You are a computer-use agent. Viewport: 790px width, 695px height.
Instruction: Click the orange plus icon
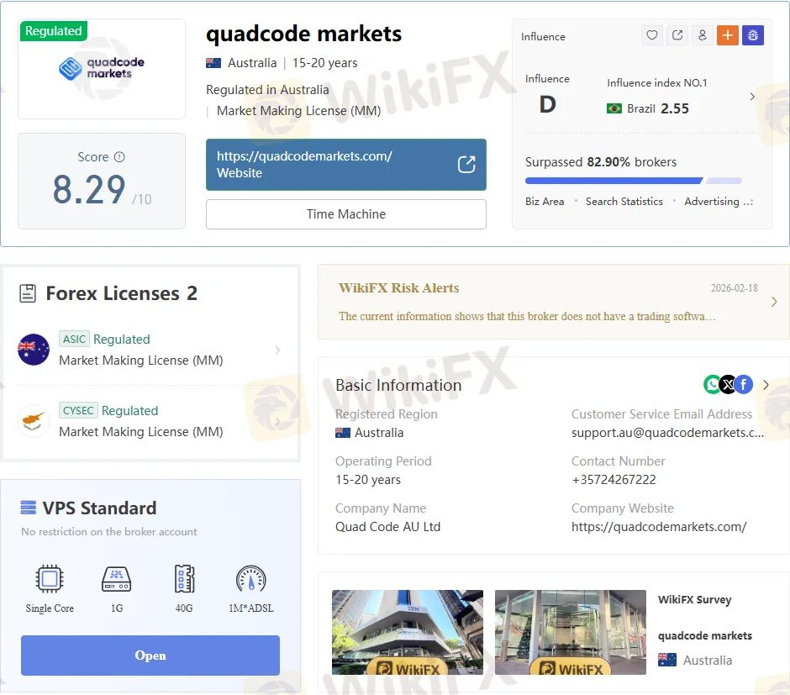click(727, 35)
